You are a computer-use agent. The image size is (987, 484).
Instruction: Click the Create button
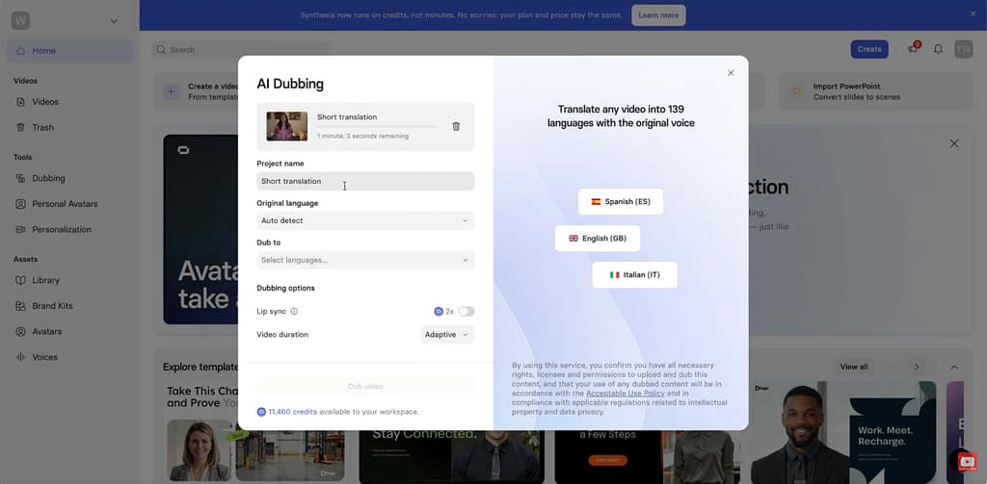pos(869,49)
